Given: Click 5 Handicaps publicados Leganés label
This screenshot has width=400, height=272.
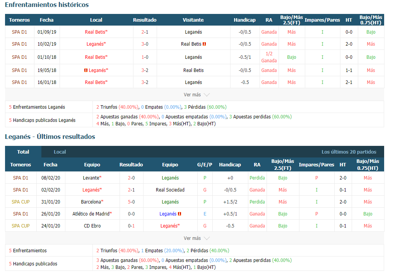Looking at the screenshot, I should [42, 120].
